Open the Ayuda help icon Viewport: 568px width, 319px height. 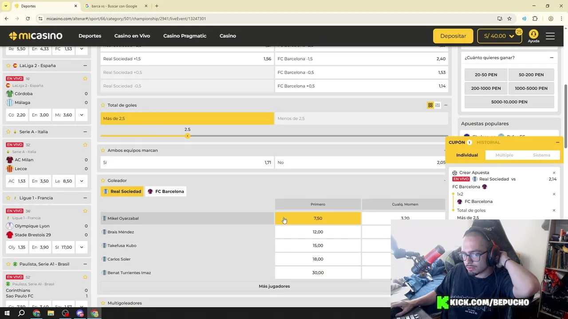point(533,36)
